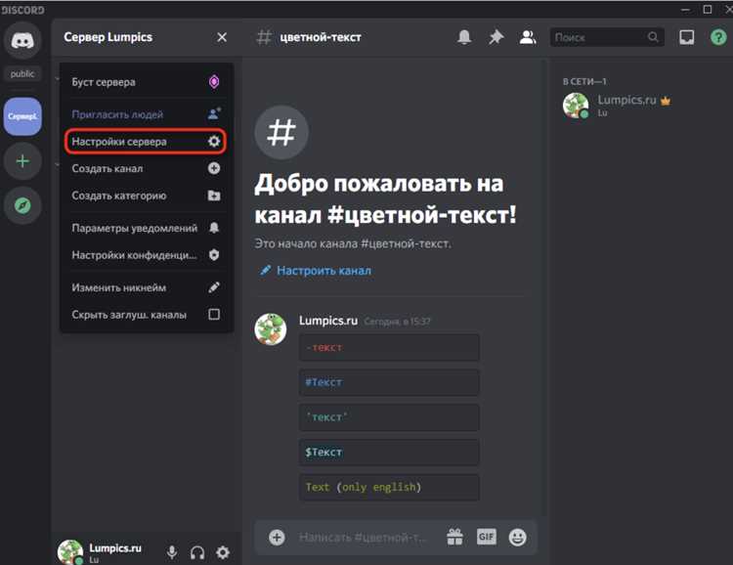The width and height of the screenshot is (733, 565).
Task: Click Lumpics.ru avatar in message
Action: tap(271, 329)
